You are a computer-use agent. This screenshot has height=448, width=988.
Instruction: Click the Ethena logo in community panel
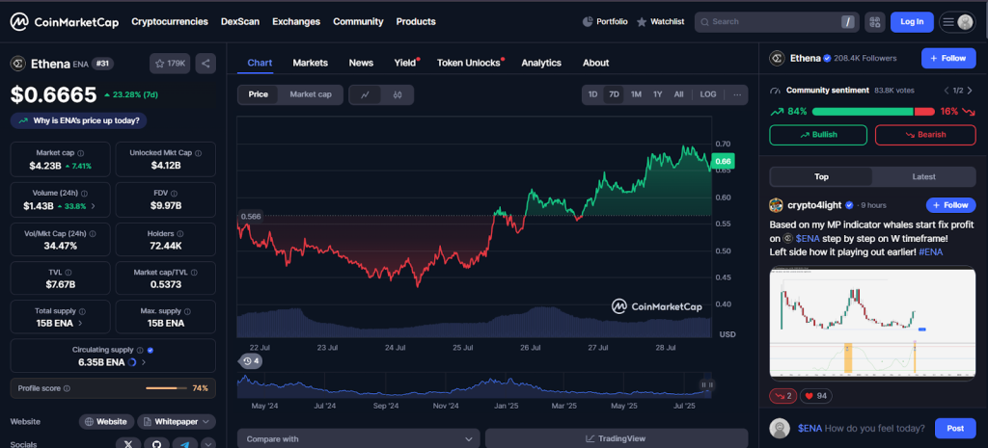click(778, 59)
